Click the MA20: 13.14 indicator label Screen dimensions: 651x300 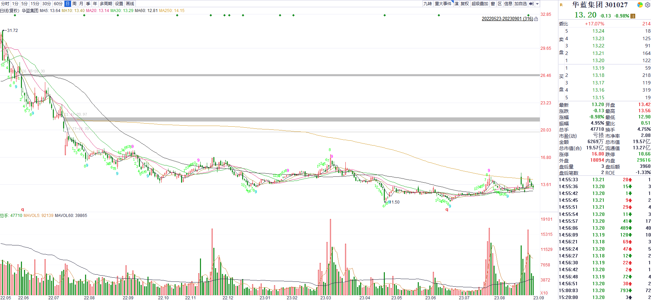97,11
